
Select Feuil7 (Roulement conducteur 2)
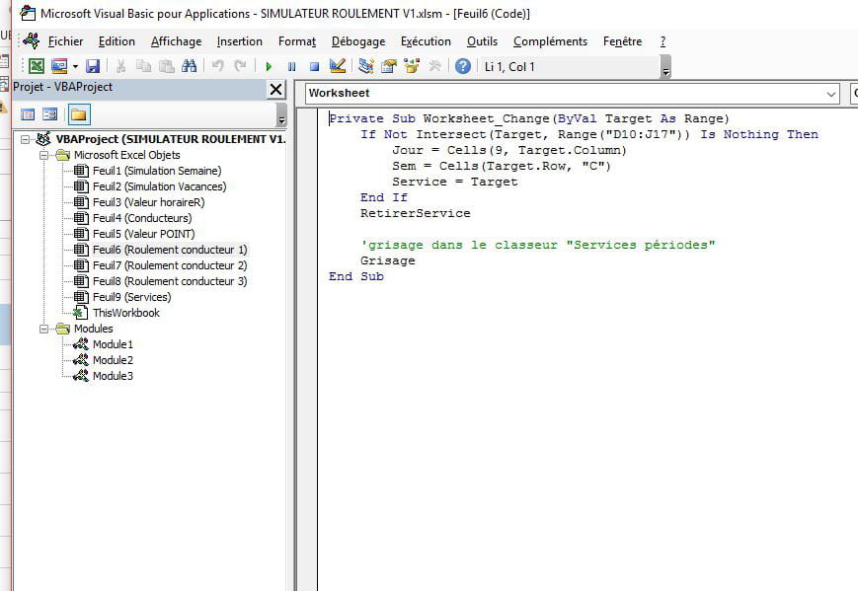coord(170,265)
